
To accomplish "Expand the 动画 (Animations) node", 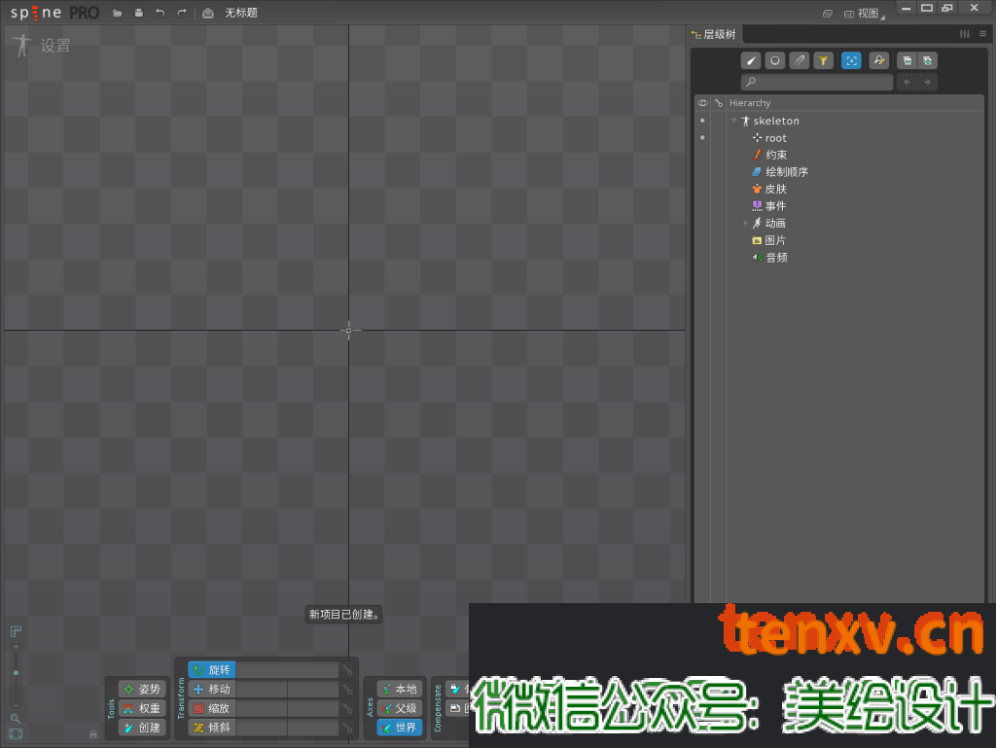I will pos(746,223).
